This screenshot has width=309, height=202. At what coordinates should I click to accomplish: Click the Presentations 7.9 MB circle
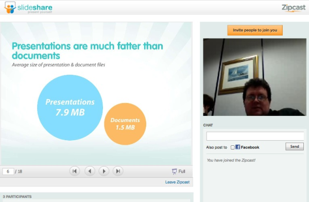[70, 108]
